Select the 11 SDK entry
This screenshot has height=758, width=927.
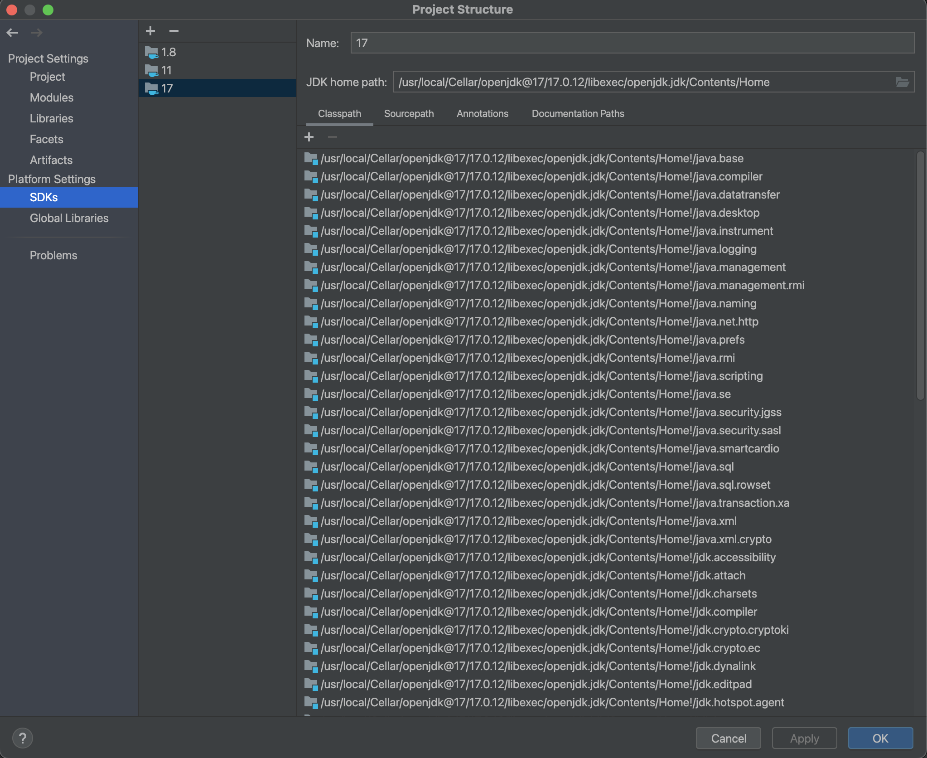pos(167,70)
